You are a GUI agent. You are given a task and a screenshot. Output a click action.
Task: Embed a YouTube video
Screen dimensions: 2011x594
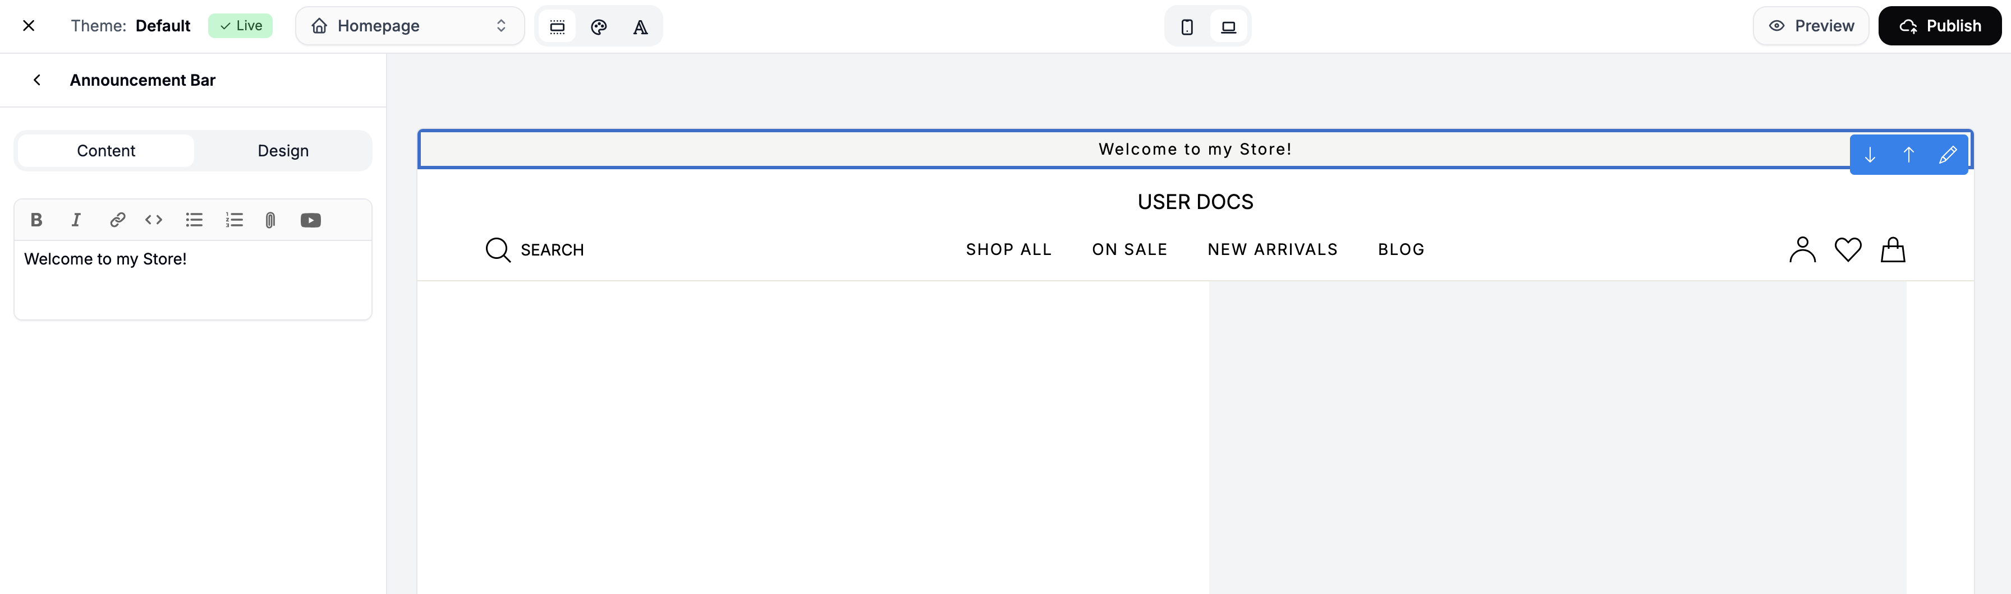click(311, 220)
